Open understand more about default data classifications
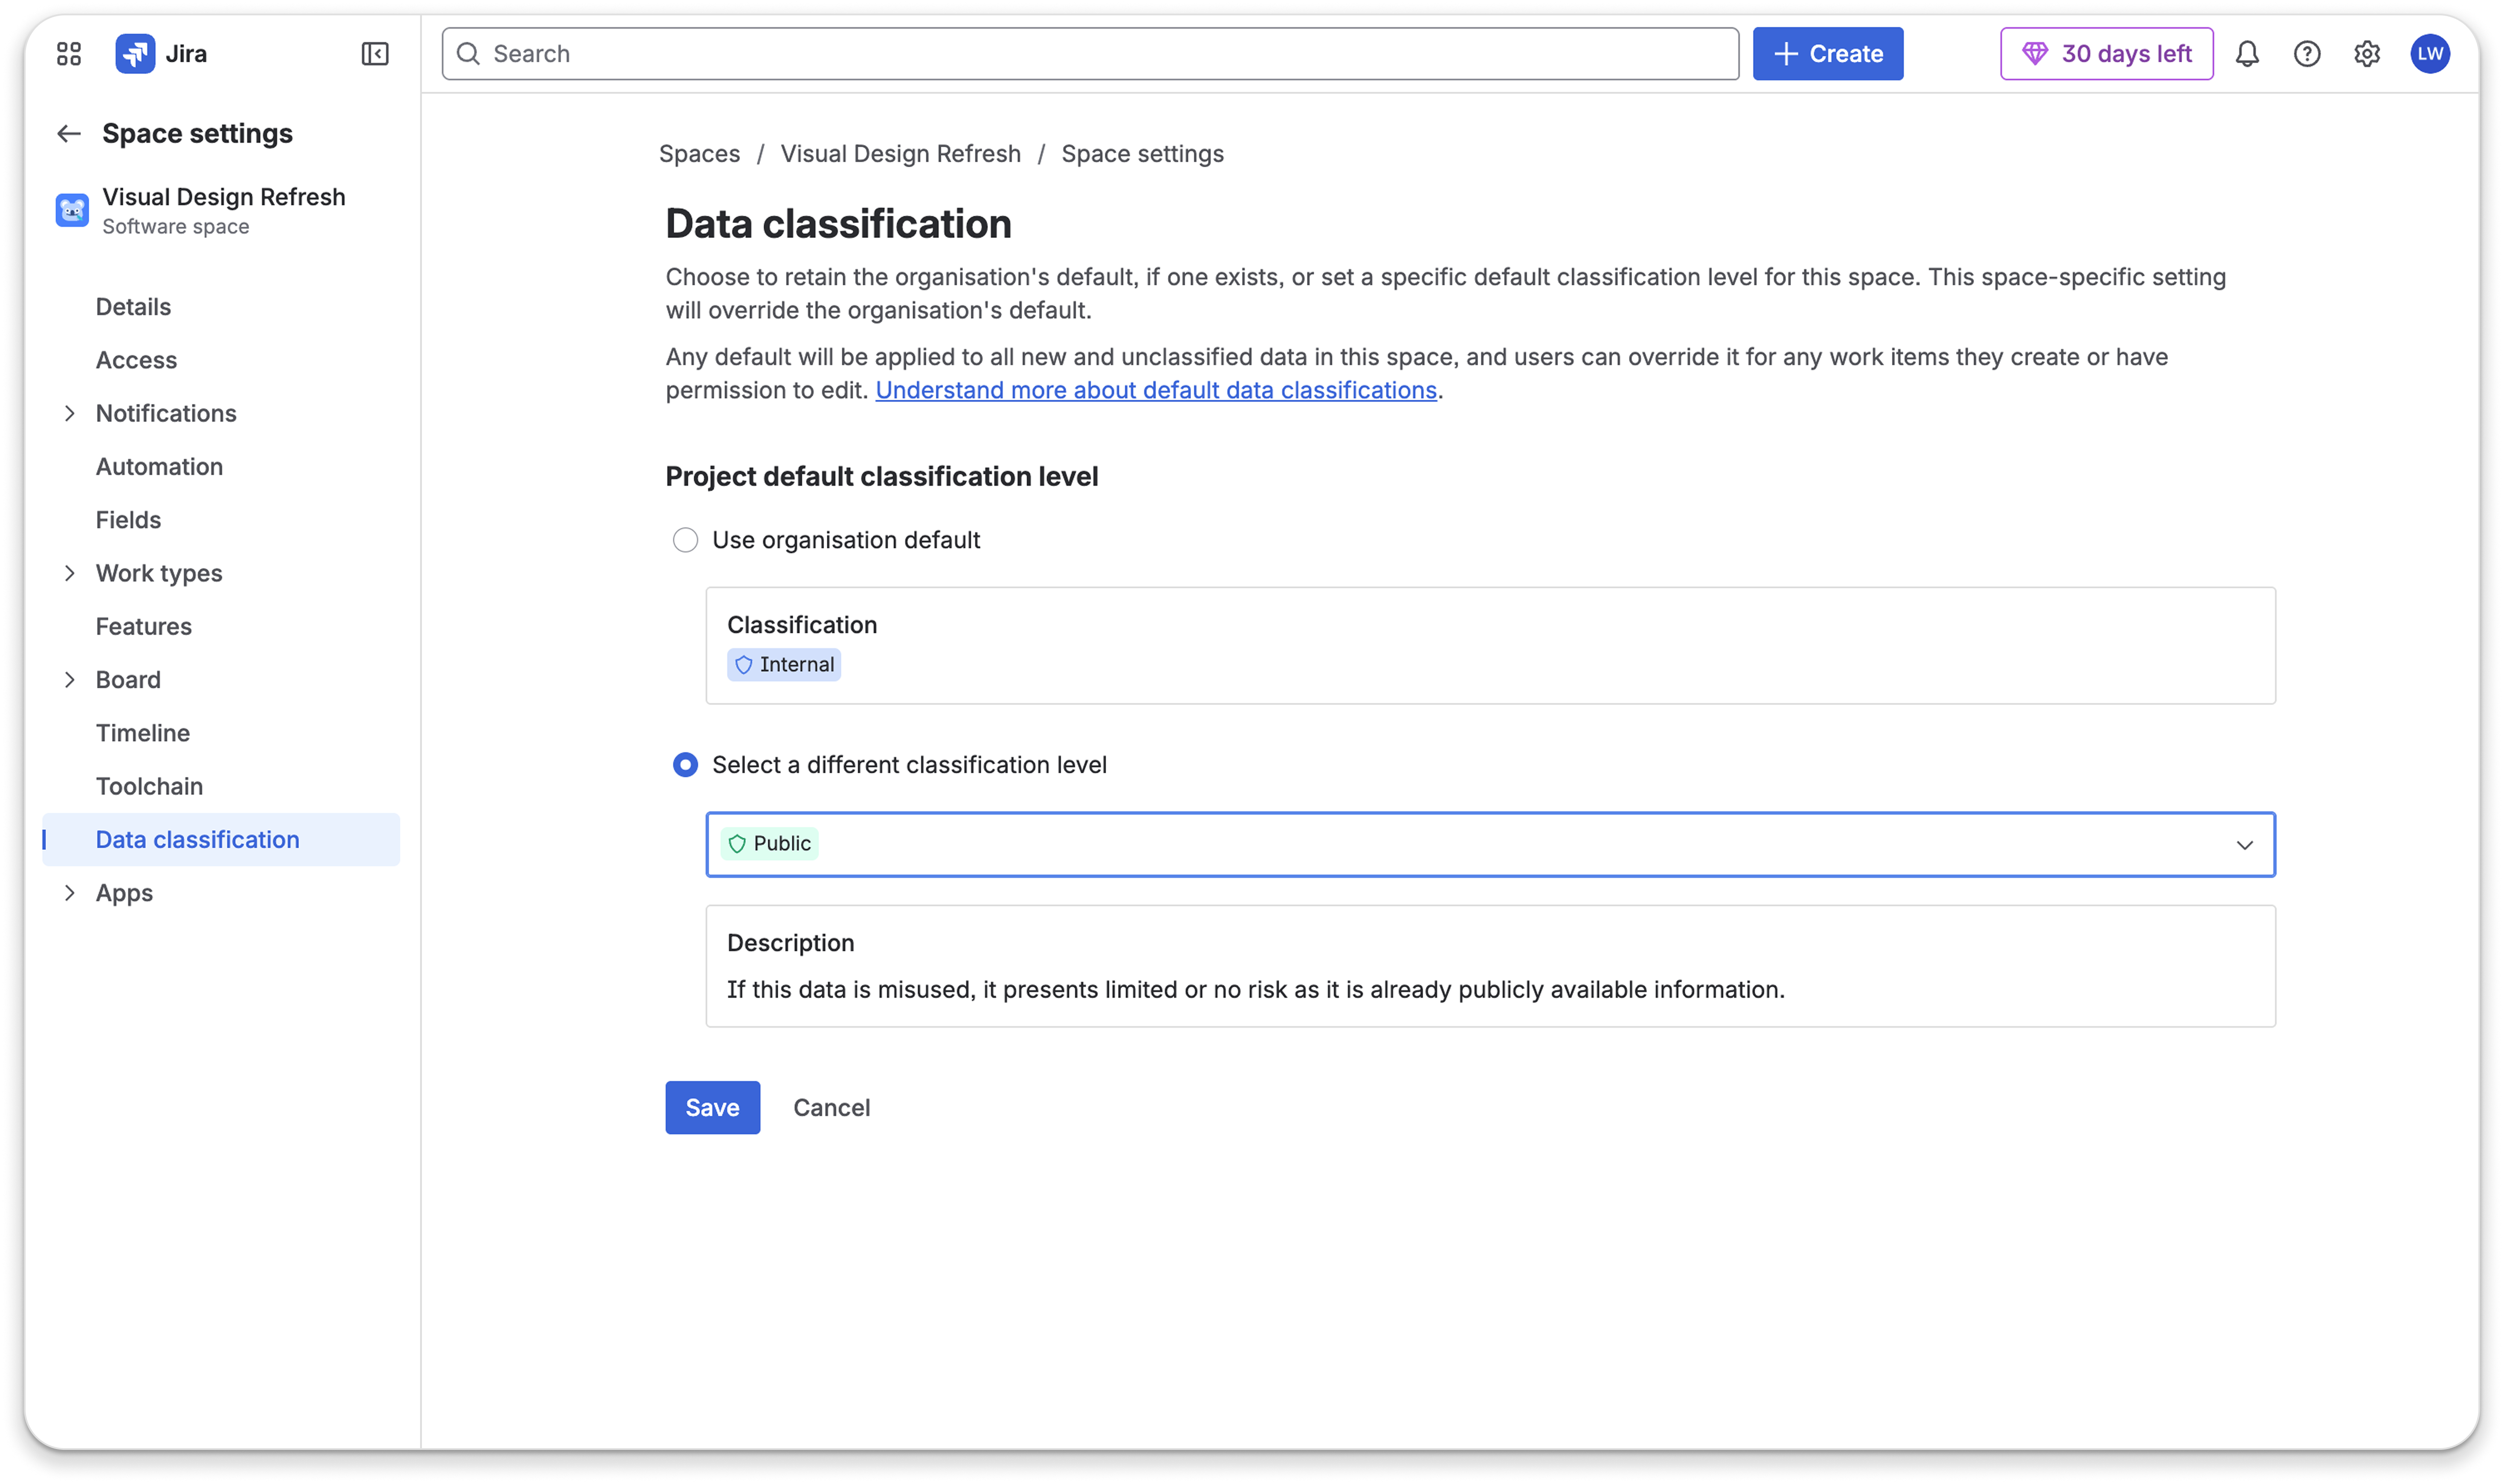Viewport: 2504px width, 1484px height. (x=1156, y=390)
